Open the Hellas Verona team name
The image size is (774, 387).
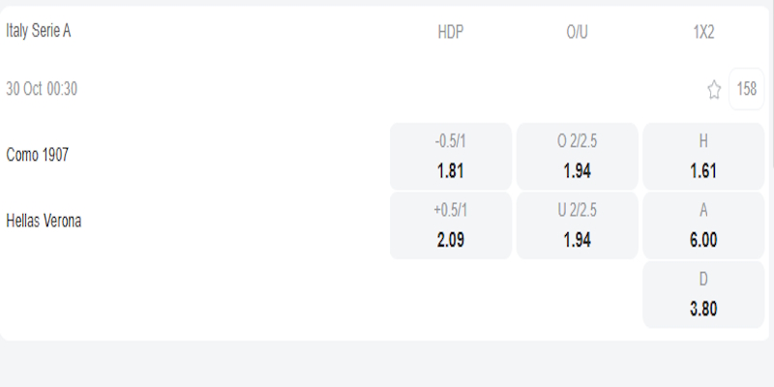(x=44, y=222)
